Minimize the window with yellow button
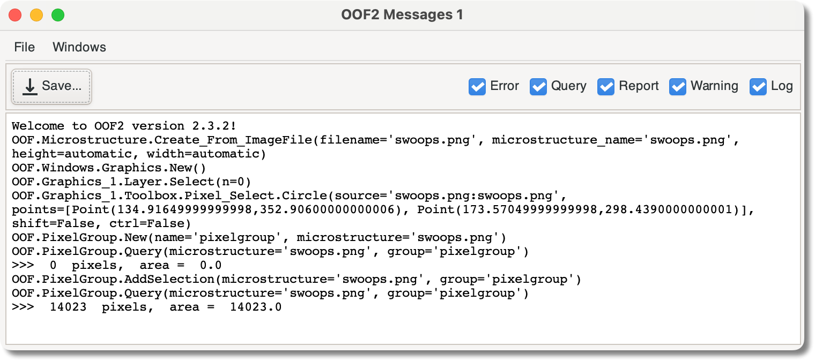The height and width of the screenshot is (361, 815). pyautogui.click(x=36, y=15)
